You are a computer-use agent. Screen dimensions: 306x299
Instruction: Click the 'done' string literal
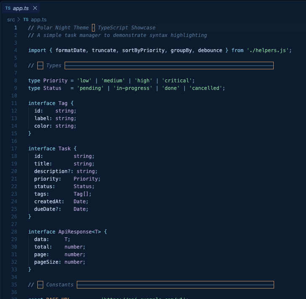click(x=171, y=88)
